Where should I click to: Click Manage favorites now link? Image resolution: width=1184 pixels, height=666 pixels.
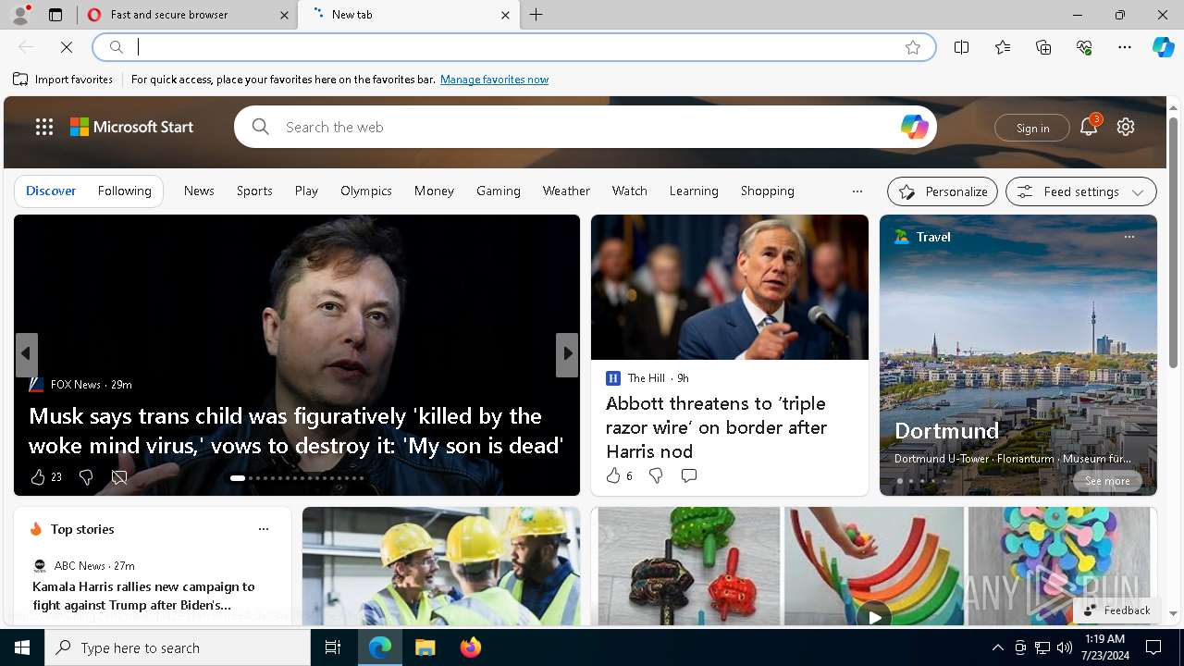(494, 80)
